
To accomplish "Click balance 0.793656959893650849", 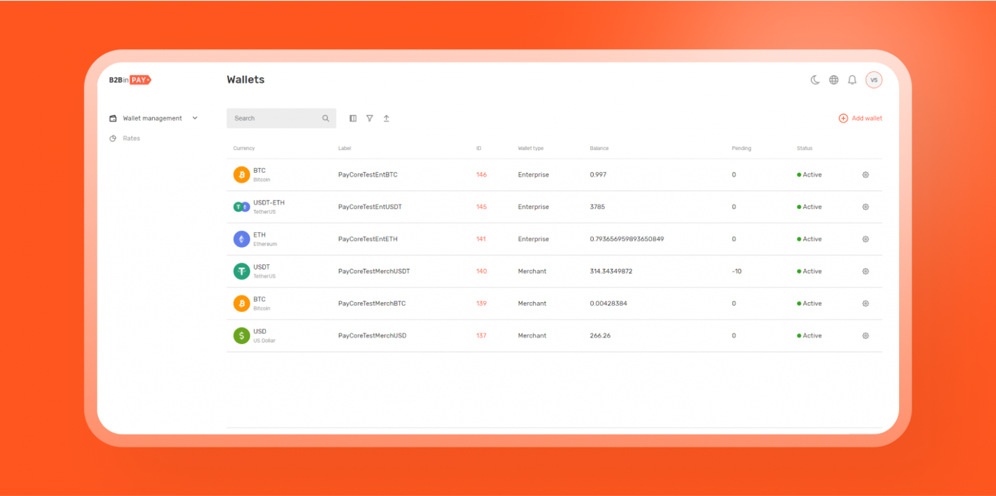I will (x=627, y=239).
